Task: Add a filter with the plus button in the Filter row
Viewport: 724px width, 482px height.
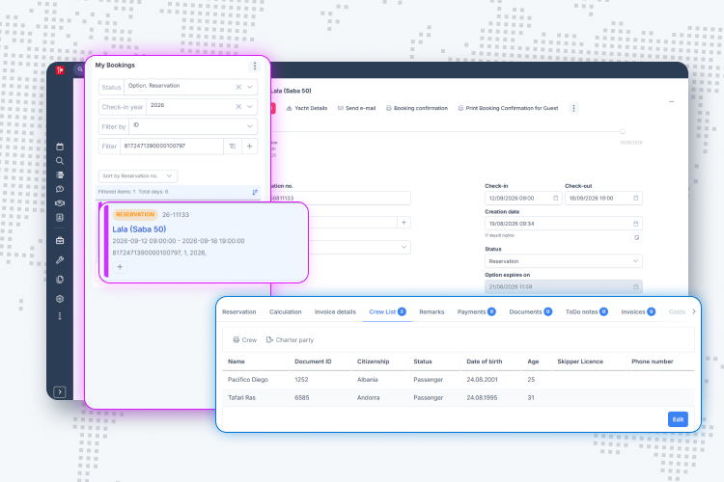Action: (249, 147)
